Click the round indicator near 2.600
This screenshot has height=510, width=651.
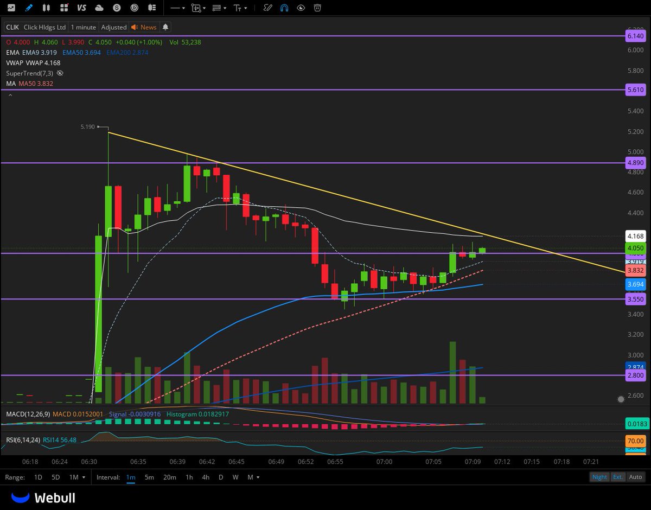coord(621,399)
